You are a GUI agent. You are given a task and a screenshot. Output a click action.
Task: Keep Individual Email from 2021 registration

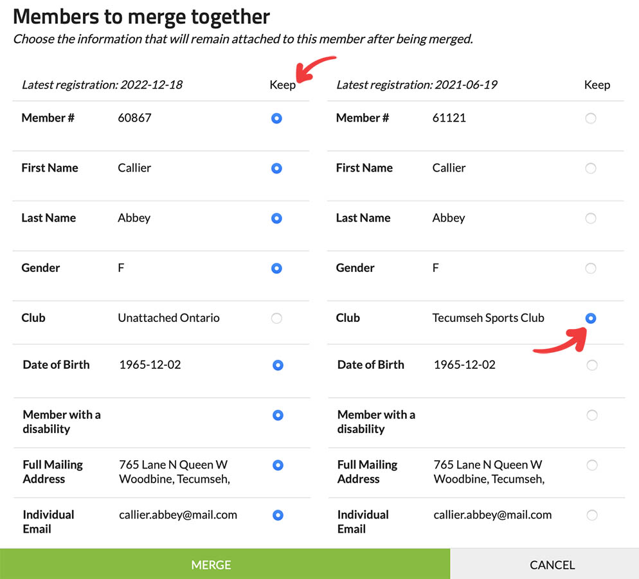click(x=592, y=515)
